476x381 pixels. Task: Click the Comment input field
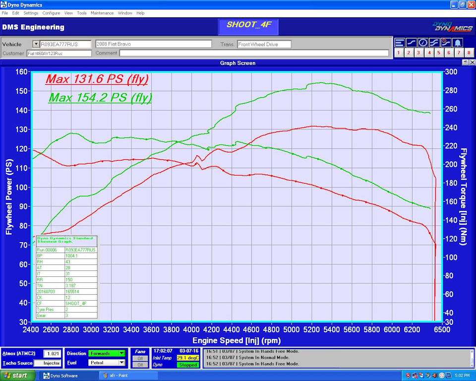(x=254, y=53)
